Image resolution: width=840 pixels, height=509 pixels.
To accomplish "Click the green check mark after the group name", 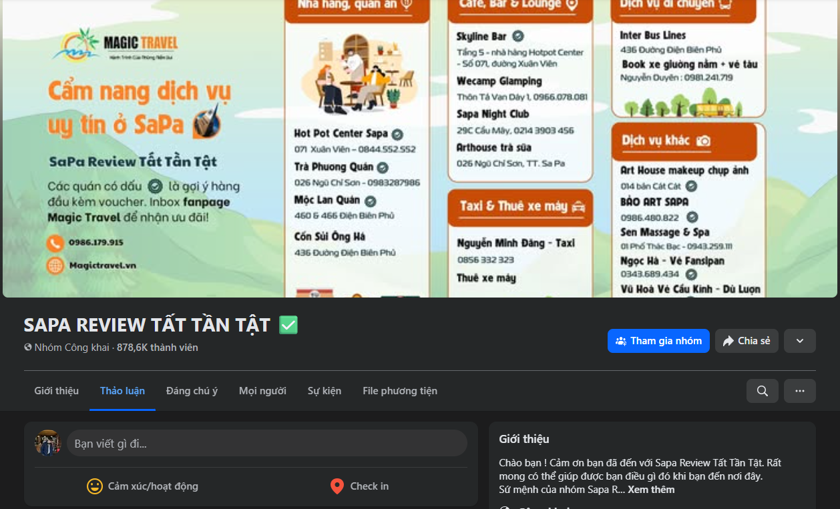I will [288, 325].
